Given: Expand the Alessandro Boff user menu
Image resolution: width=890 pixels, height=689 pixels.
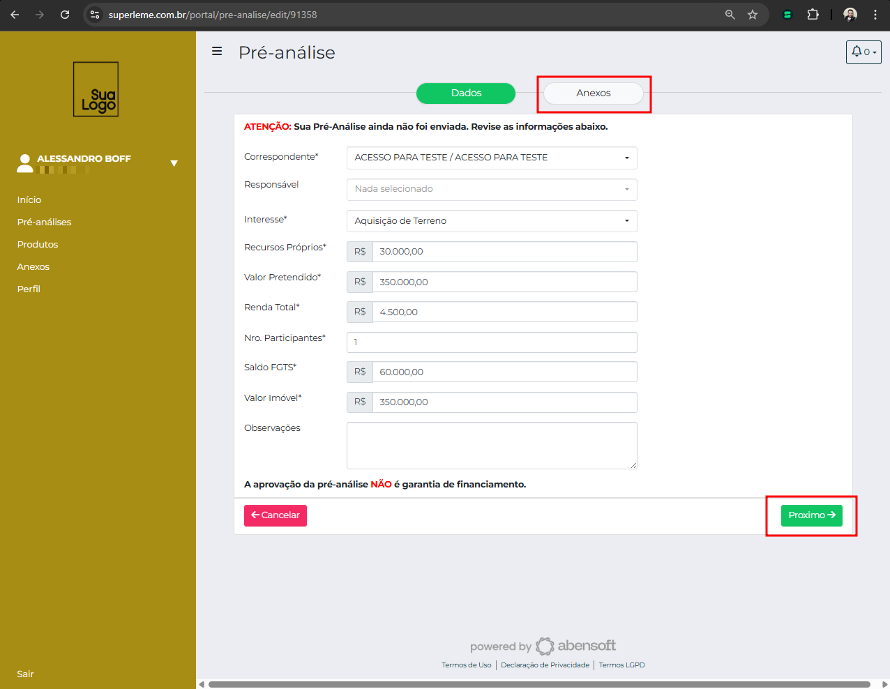Looking at the screenshot, I should pyautogui.click(x=174, y=163).
